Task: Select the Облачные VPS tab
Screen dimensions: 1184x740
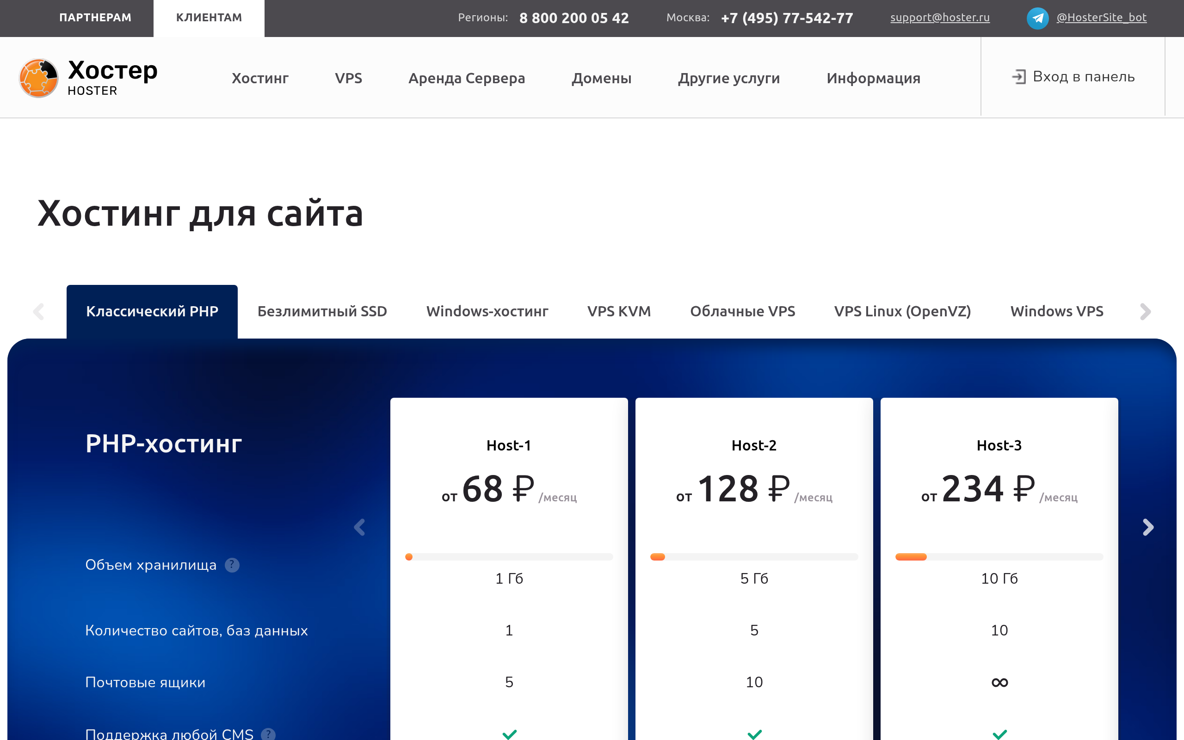Action: click(743, 311)
